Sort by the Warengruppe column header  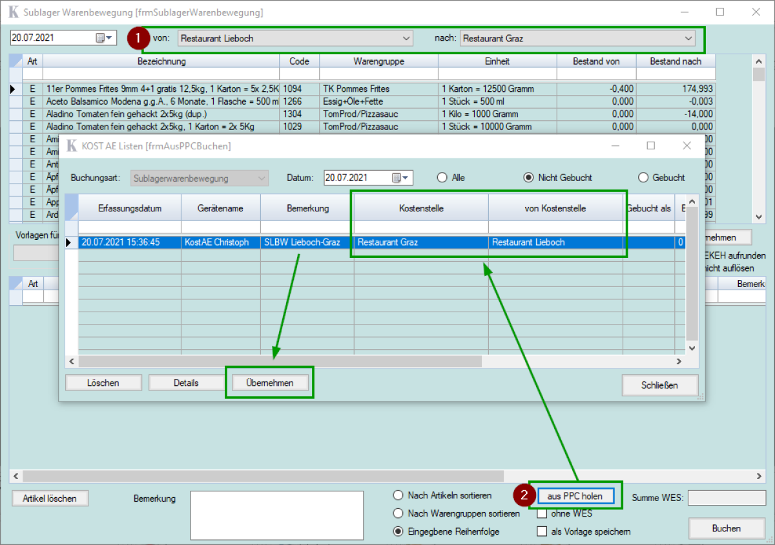(378, 61)
